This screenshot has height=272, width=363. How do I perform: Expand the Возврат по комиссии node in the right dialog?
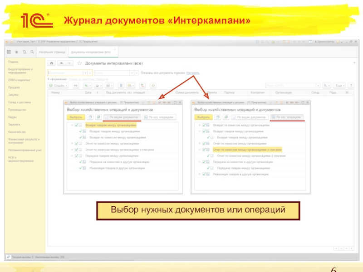pyautogui.click(x=200, y=125)
